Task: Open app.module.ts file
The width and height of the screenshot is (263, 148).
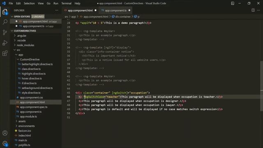Action: 28,116
